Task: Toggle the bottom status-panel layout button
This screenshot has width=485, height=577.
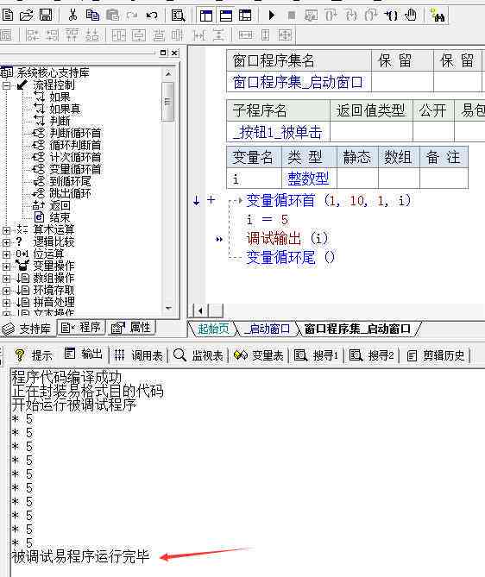Action: pyautogui.click(x=226, y=16)
